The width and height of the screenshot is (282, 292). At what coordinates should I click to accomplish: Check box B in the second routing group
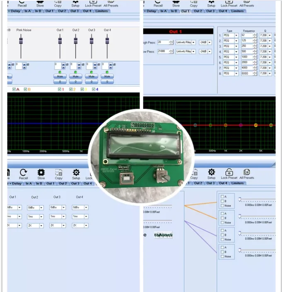coord(222,218)
